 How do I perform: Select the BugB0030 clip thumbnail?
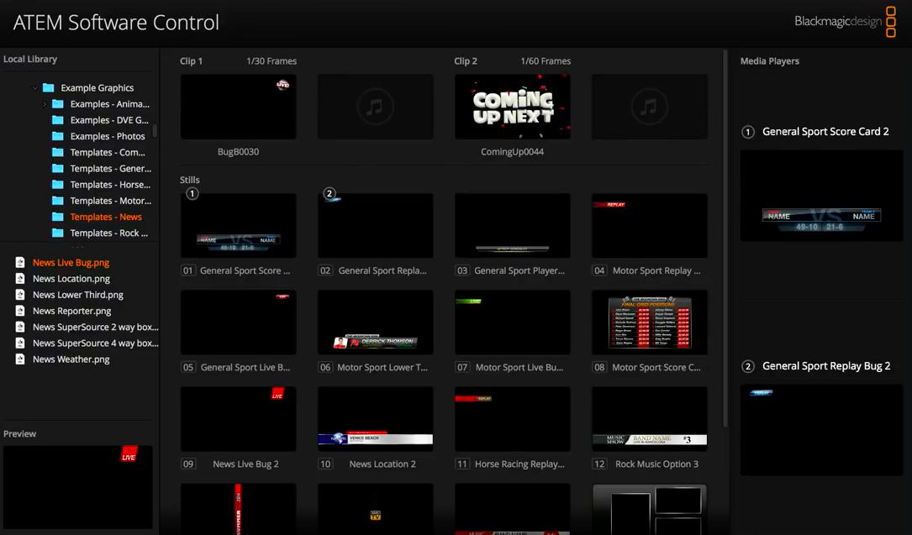tap(238, 107)
